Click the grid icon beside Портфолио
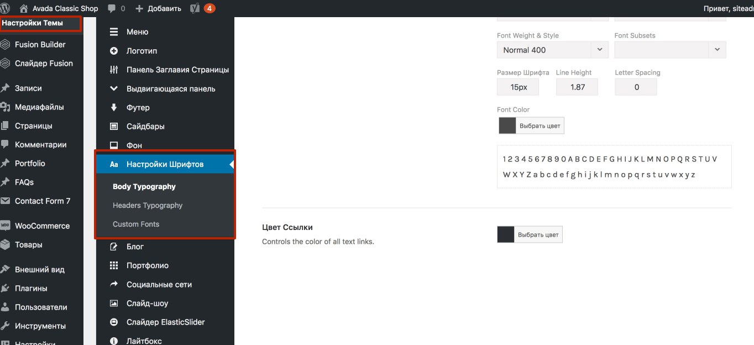This screenshot has width=754, height=345. [x=114, y=265]
